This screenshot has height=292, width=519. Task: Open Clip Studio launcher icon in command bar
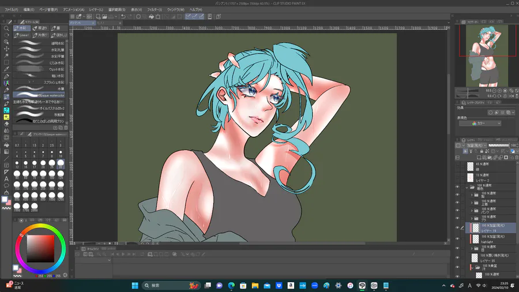tap(89, 17)
